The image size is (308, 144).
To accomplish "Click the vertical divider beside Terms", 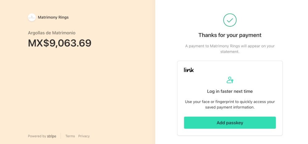I will click(x=61, y=136).
